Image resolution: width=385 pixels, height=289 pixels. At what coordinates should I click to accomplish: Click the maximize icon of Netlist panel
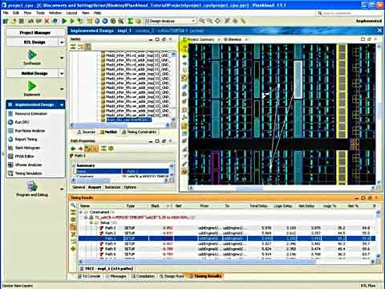click(x=157, y=39)
